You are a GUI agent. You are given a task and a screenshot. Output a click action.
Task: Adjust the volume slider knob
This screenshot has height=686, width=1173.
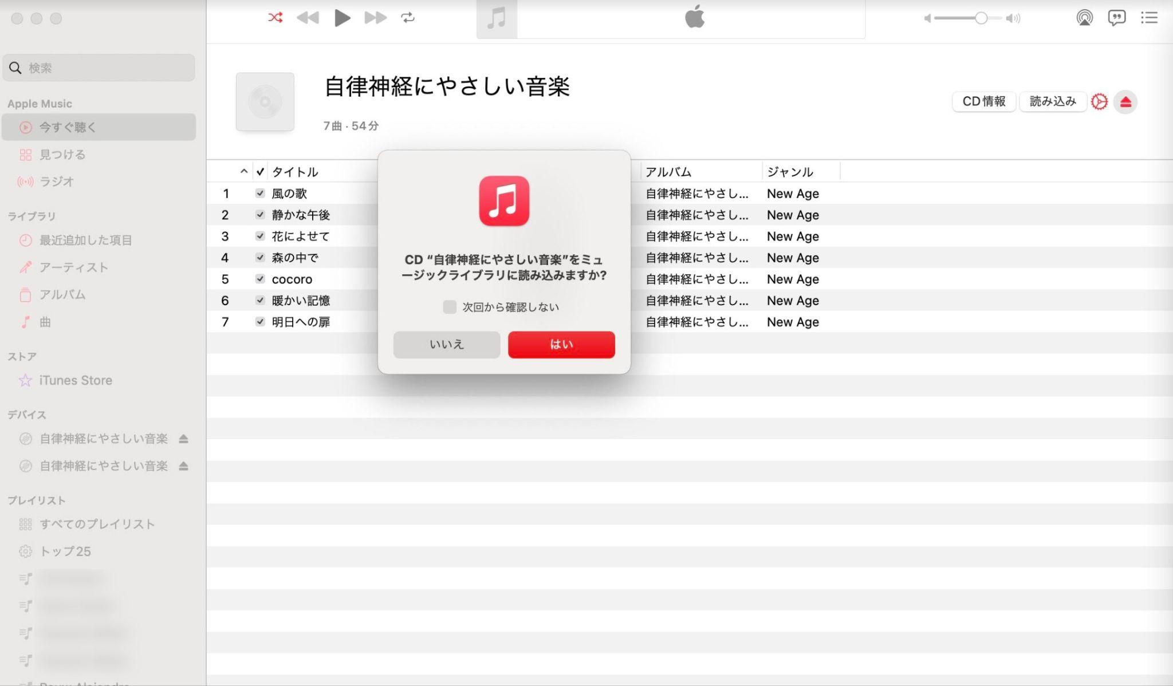[981, 18]
